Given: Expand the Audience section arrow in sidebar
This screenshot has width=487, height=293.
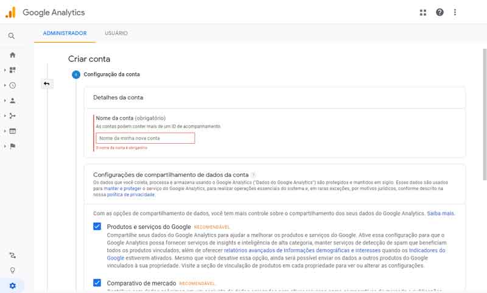Looking at the screenshot, I should [5, 101].
